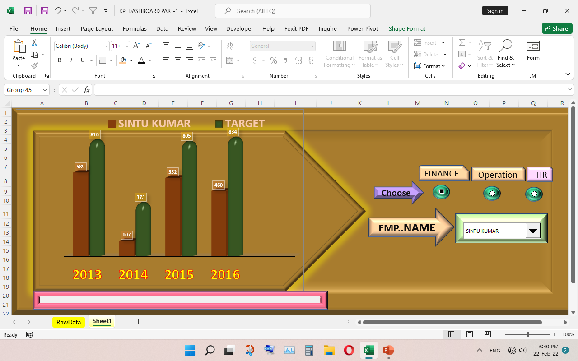The height and width of the screenshot is (361, 578).
Task: Switch to Page Break Preview view
Action: tap(487, 334)
